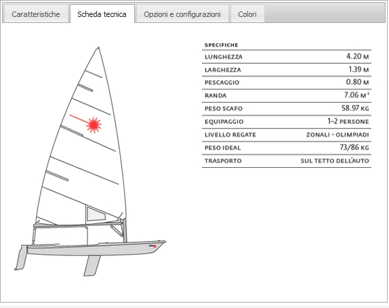This screenshot has height=308, width=389.
Task: Click the daggerboard below the hull
Action: click(x=92, y=265)
